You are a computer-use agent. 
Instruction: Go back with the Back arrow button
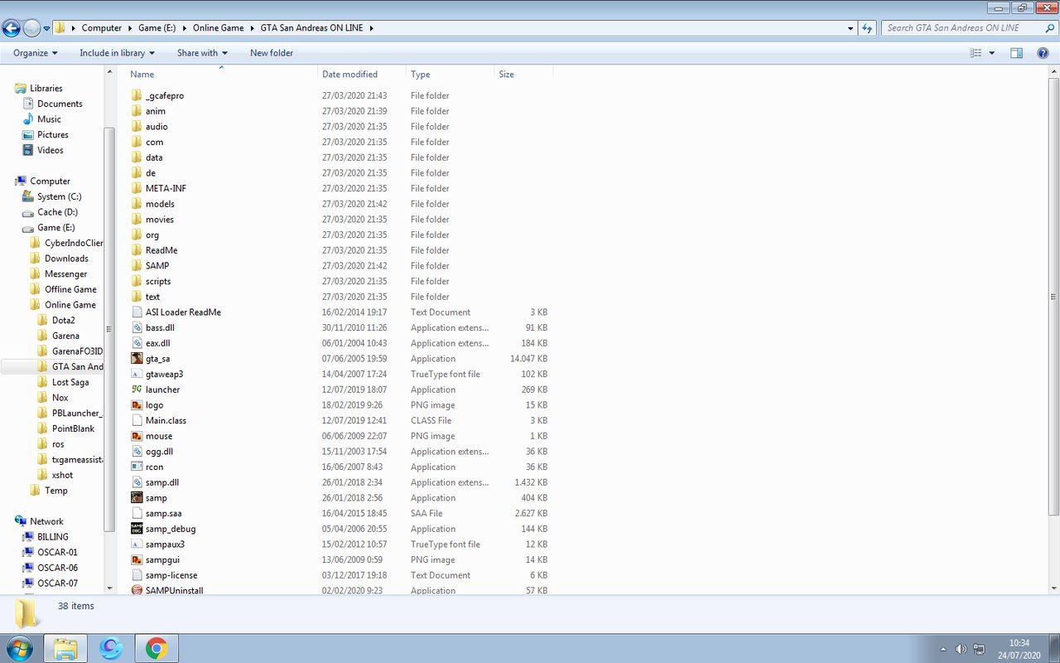tap(12, 28)
